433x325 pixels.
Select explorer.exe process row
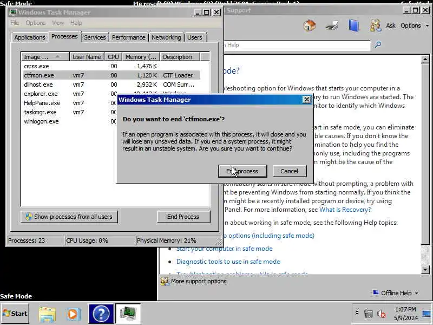point(70,94)
